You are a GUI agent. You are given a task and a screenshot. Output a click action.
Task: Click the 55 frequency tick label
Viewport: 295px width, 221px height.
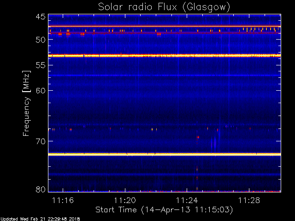pyautogui.click(x=41, y=65)
